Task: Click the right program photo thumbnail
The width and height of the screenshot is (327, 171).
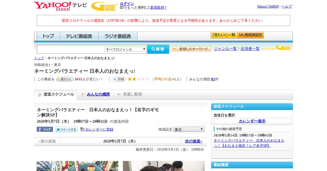Action: coord(164,166)
